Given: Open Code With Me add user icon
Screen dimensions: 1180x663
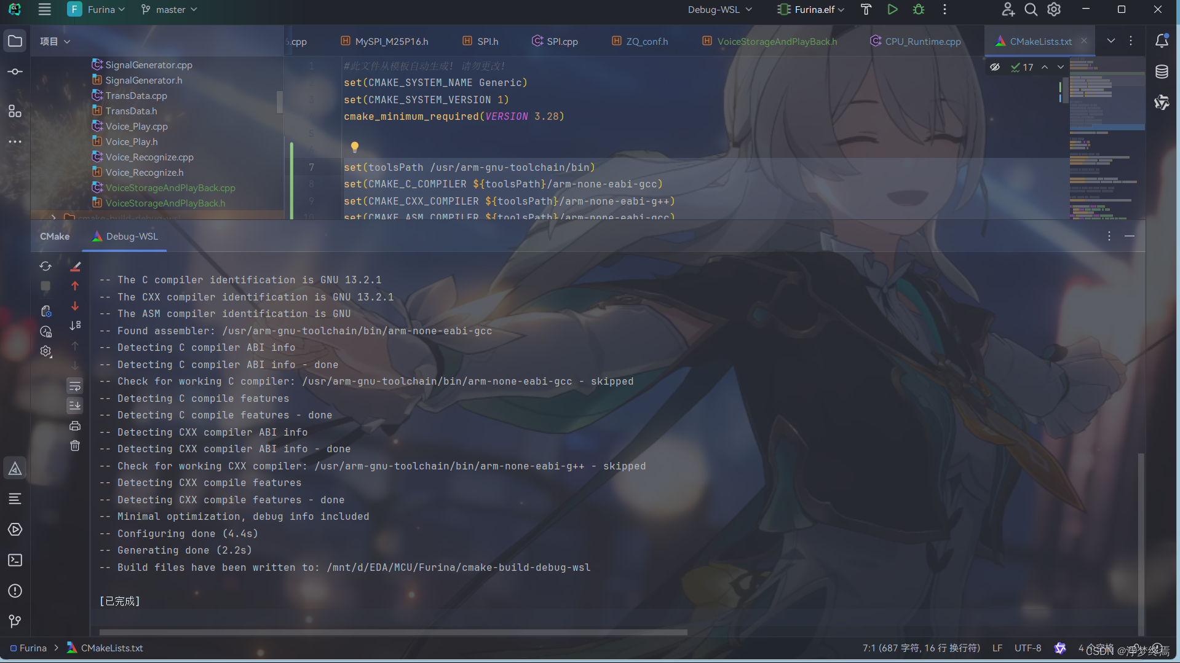Looking at the screenshot, I should tap(1008, 9).
